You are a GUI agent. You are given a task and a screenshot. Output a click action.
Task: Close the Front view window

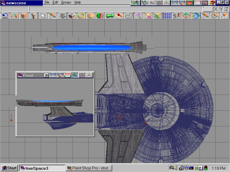pyautogui.click(x=46, y=75)
